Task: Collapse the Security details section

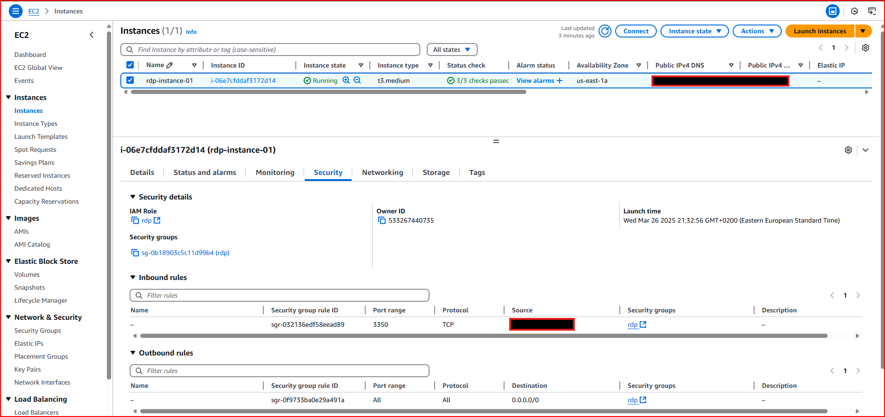Action: point(133,197)
